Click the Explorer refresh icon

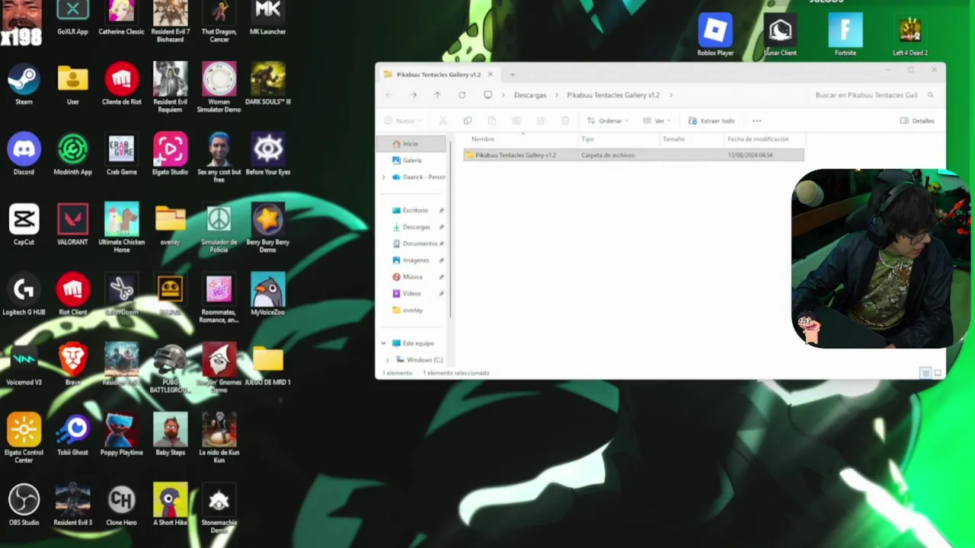click(462, 95)
